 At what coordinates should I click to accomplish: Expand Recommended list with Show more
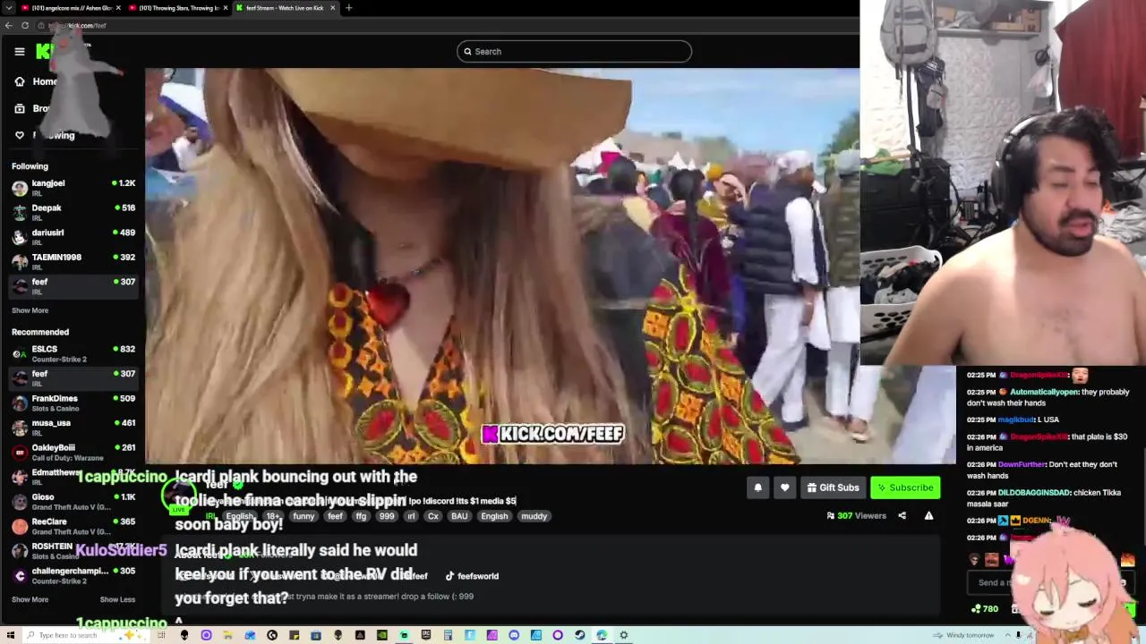pos(30,599)
